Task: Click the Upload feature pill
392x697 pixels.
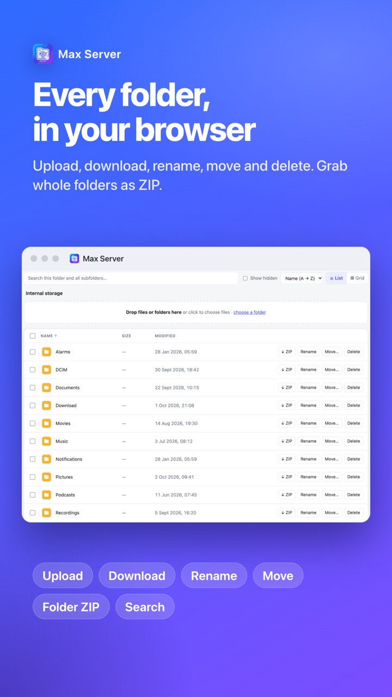Action: point(63,576)
